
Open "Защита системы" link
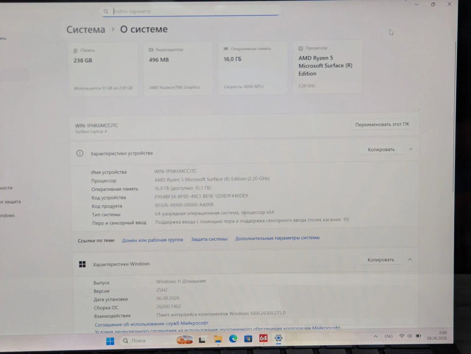coord(209,239)
